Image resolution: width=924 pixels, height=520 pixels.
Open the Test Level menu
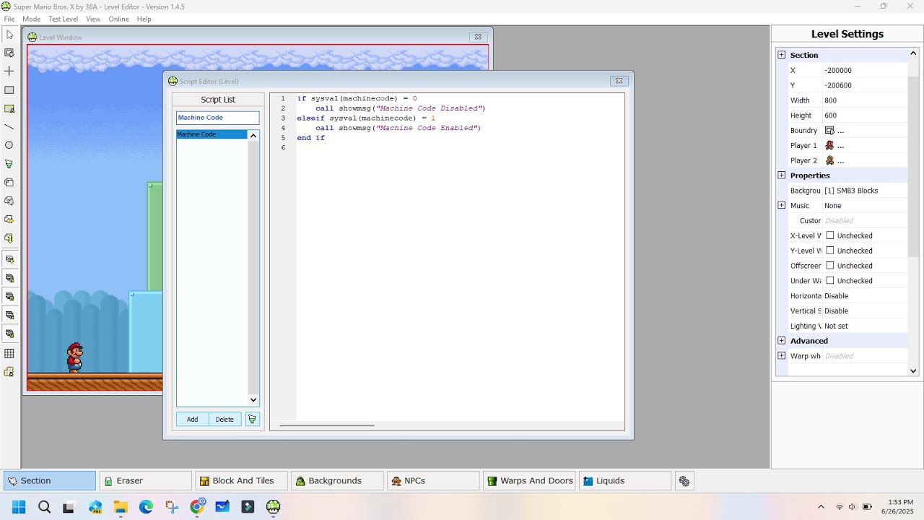64,19
